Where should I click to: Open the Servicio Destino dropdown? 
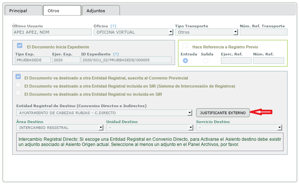(x=239, y=127)
